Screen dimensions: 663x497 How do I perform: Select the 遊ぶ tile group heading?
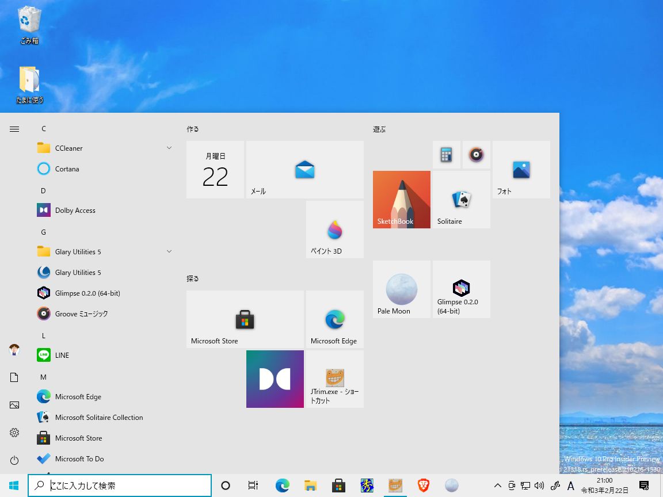[379, 129]
